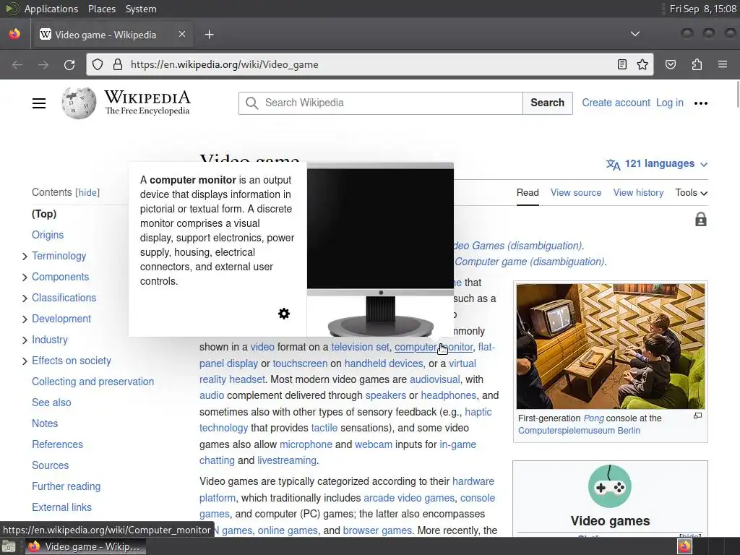
Task: Expand the Terminology contents section
Action: coord(25,257)
